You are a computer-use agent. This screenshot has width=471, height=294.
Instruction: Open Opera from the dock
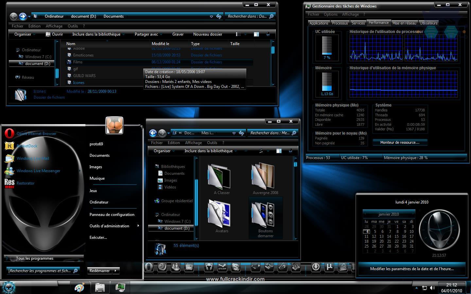tap(149, 267)
